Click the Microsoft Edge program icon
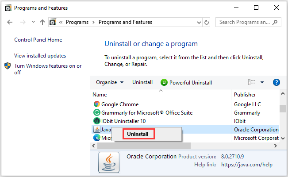288x177 pixels. click(97, 138)
